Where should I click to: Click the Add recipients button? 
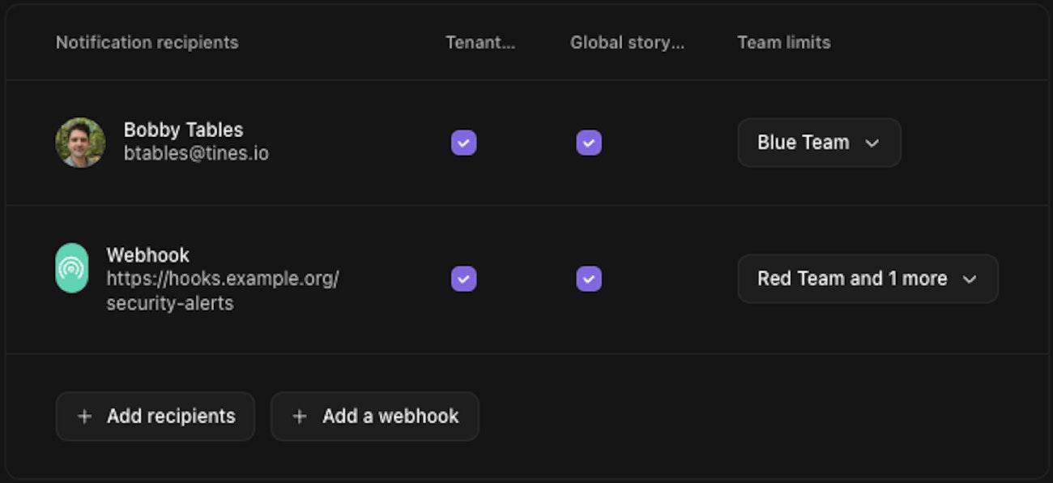156,417
